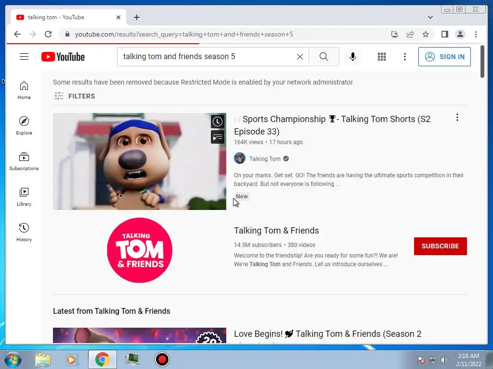The width and height of the screenshot is (493, 369).
Task: Reload the page in Chrome
Action: point(48,34)
